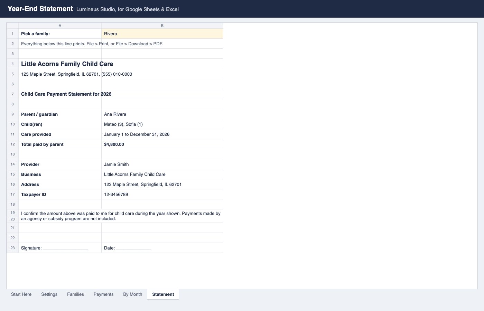484x311 pixels.
Task: Select the "Care provided" label cell
Action: 60,134
